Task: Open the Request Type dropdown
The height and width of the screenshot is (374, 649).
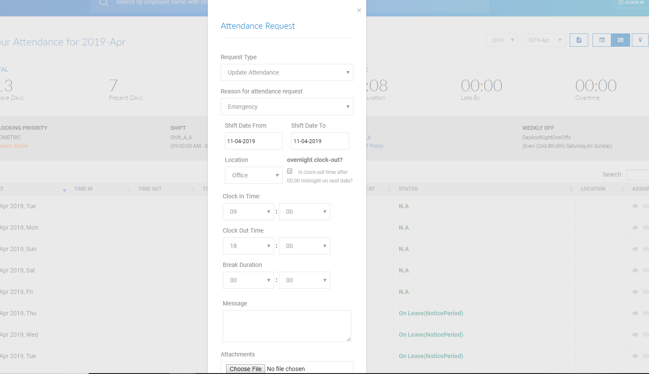Action: 287,72
